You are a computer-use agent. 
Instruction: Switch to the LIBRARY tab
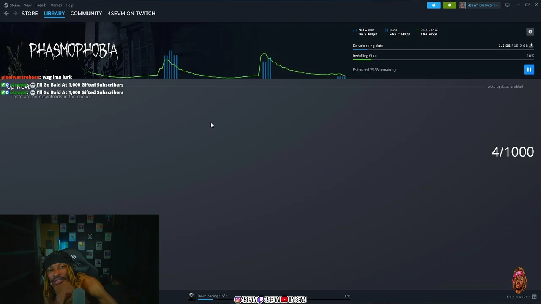click(x=54, y=14)
